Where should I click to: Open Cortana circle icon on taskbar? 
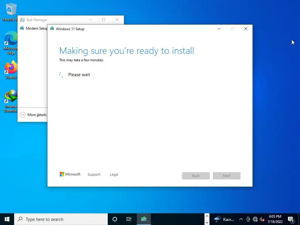[x=115, y=219]
